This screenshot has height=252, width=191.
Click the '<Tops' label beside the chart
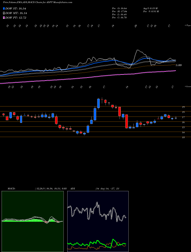(x=188, y=26)
